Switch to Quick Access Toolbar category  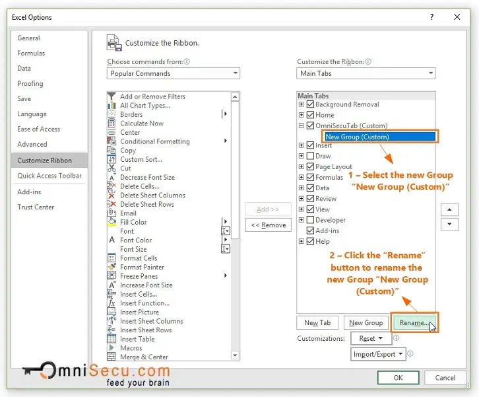point(49,176)
